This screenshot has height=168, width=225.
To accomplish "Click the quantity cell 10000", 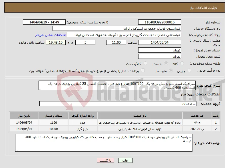I will pyautogui.click(x=53, y=129).
